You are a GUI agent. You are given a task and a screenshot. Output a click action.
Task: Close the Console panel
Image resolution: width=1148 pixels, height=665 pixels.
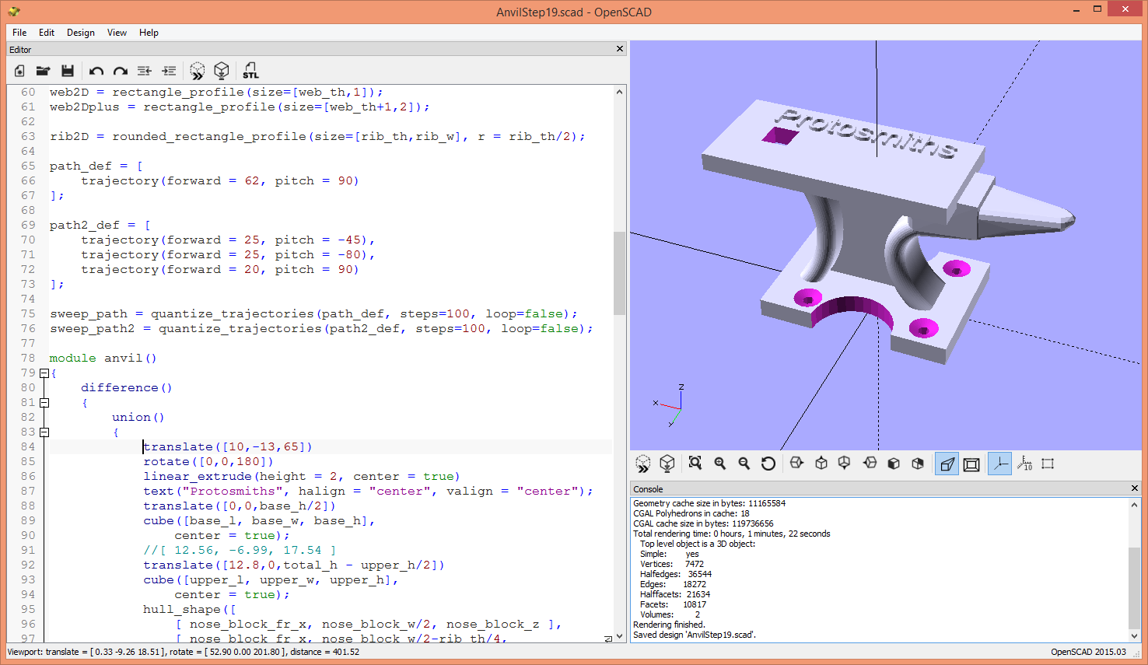(1133, 488)
